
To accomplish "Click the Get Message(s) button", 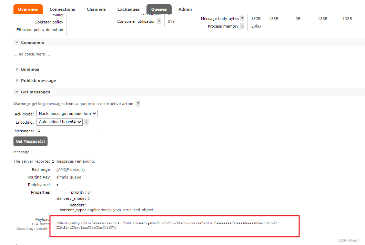I will pyautogui.click(x=30, y=141).
